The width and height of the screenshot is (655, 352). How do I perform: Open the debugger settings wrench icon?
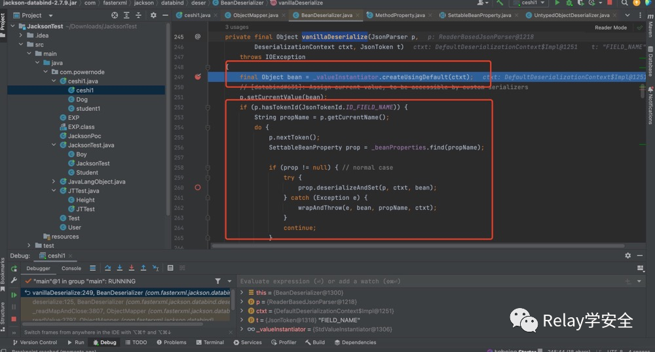14,281
